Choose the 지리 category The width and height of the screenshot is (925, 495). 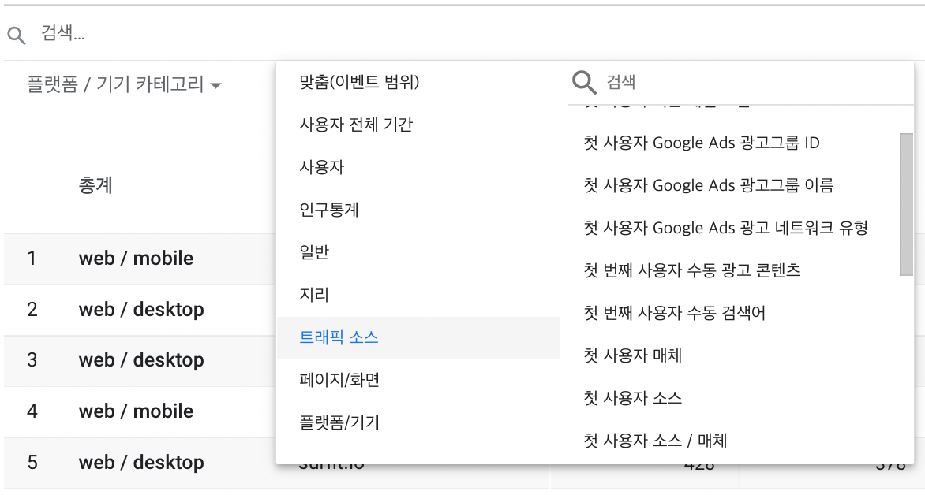click(x=314, y=295)
